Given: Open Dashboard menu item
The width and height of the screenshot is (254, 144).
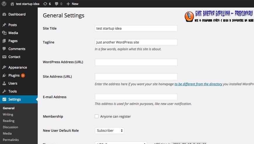Looking at the screenshot, I should click(19, 14).
